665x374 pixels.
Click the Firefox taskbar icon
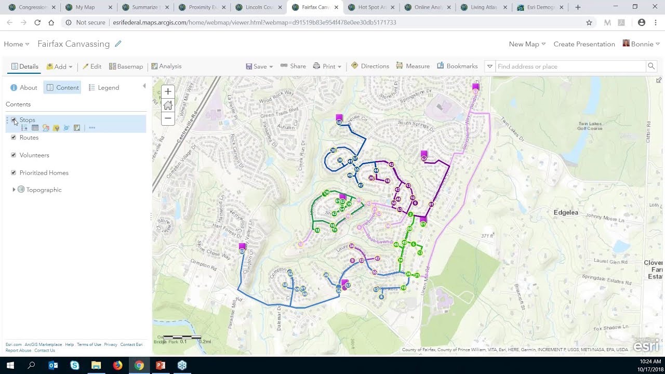(118, 365)
